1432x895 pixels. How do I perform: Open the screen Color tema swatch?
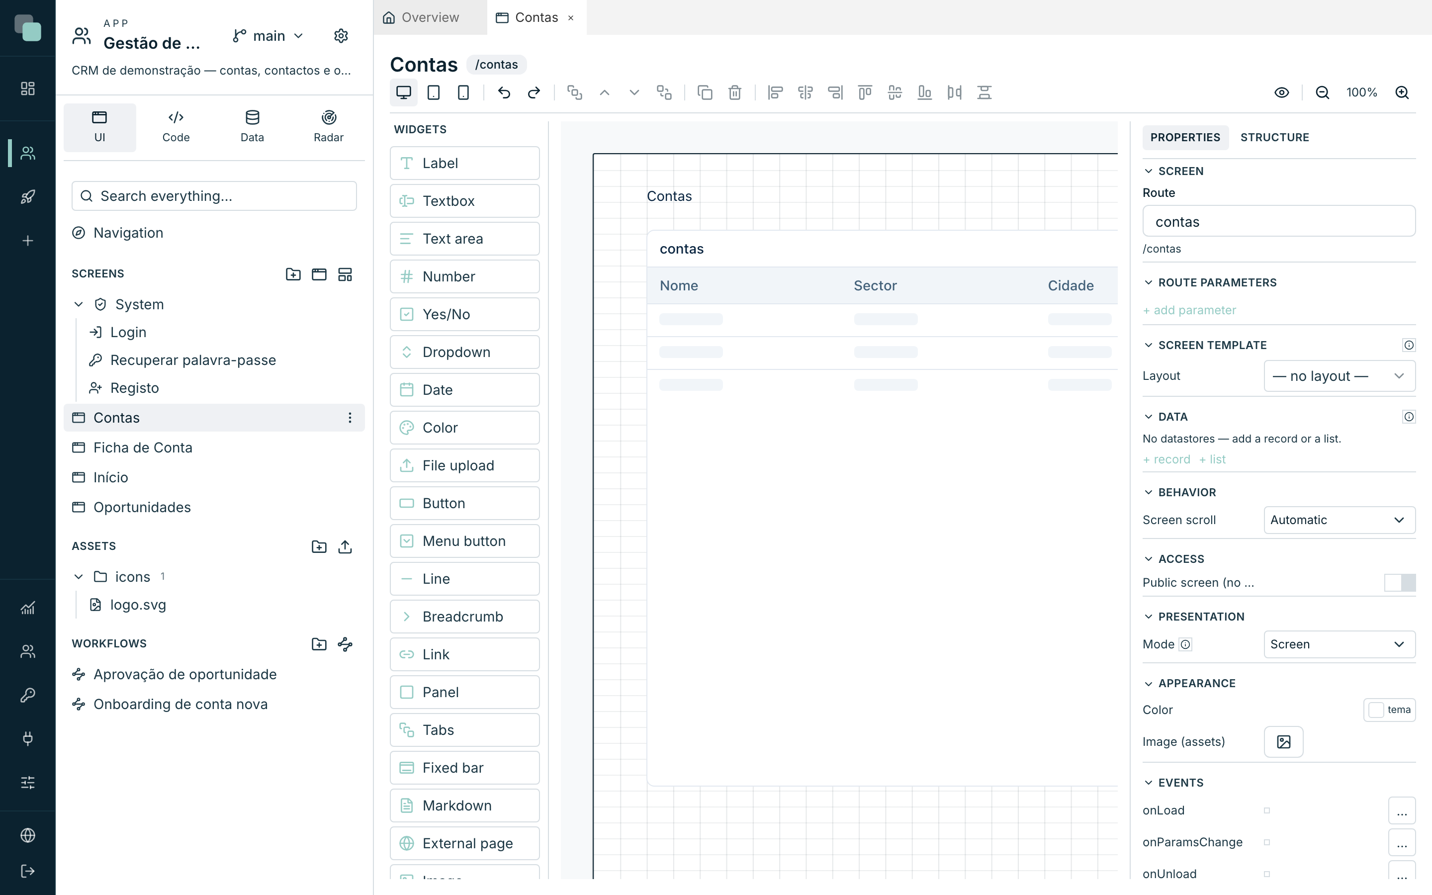(x=1389, y=710)
